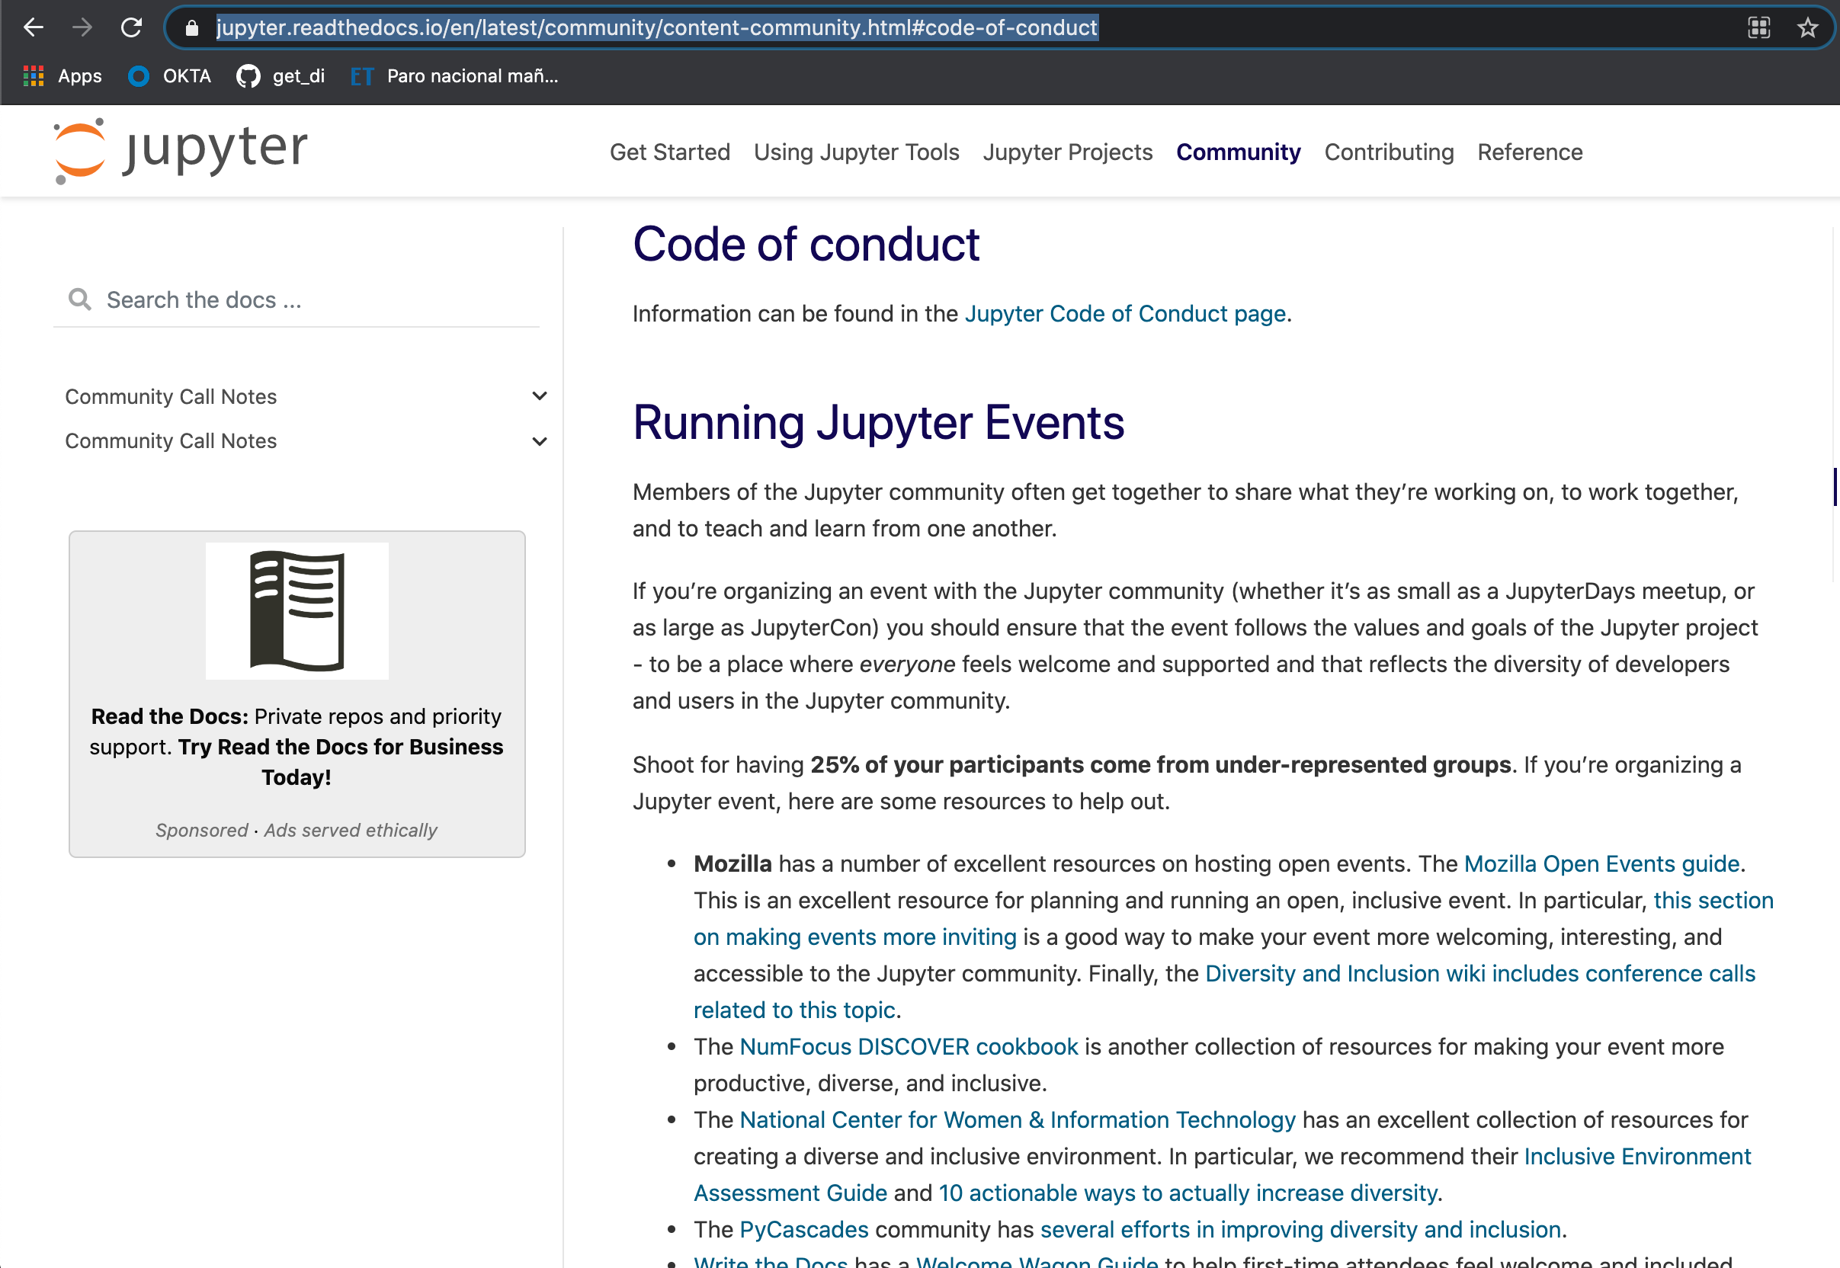
Task: Open the Mozilla Open Events guide link
Action: pyautogui.click(x=1601, y=863)
